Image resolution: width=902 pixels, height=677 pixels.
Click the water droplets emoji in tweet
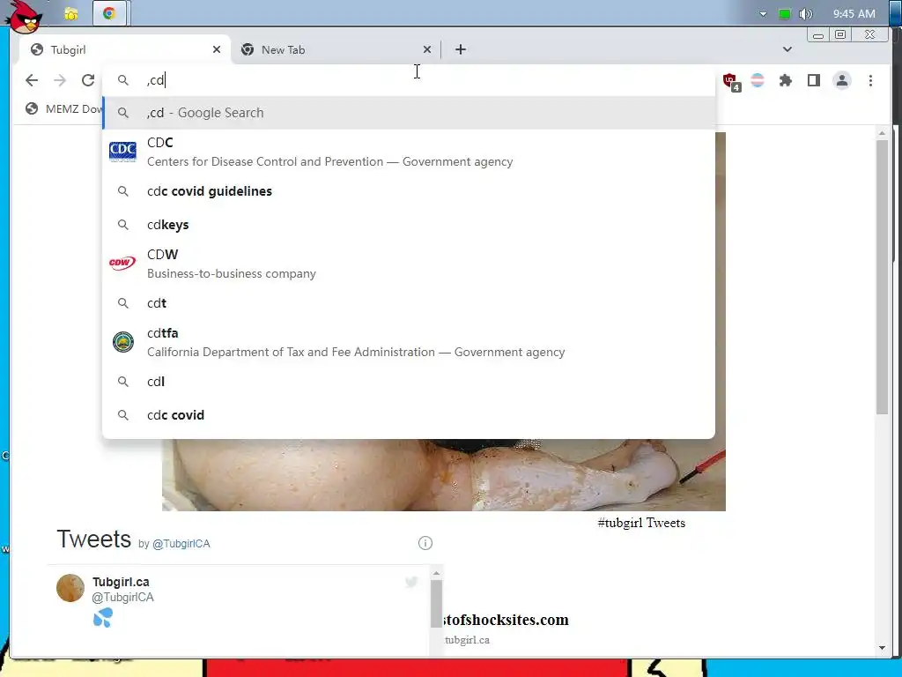[103, 618]
